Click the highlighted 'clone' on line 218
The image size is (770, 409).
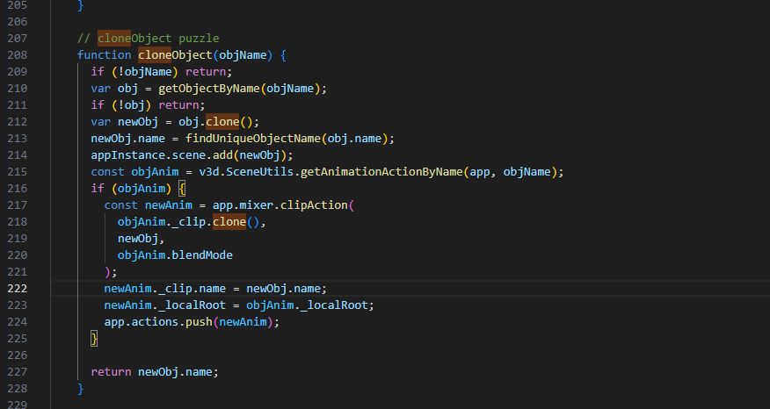click(x=229, y=222)
